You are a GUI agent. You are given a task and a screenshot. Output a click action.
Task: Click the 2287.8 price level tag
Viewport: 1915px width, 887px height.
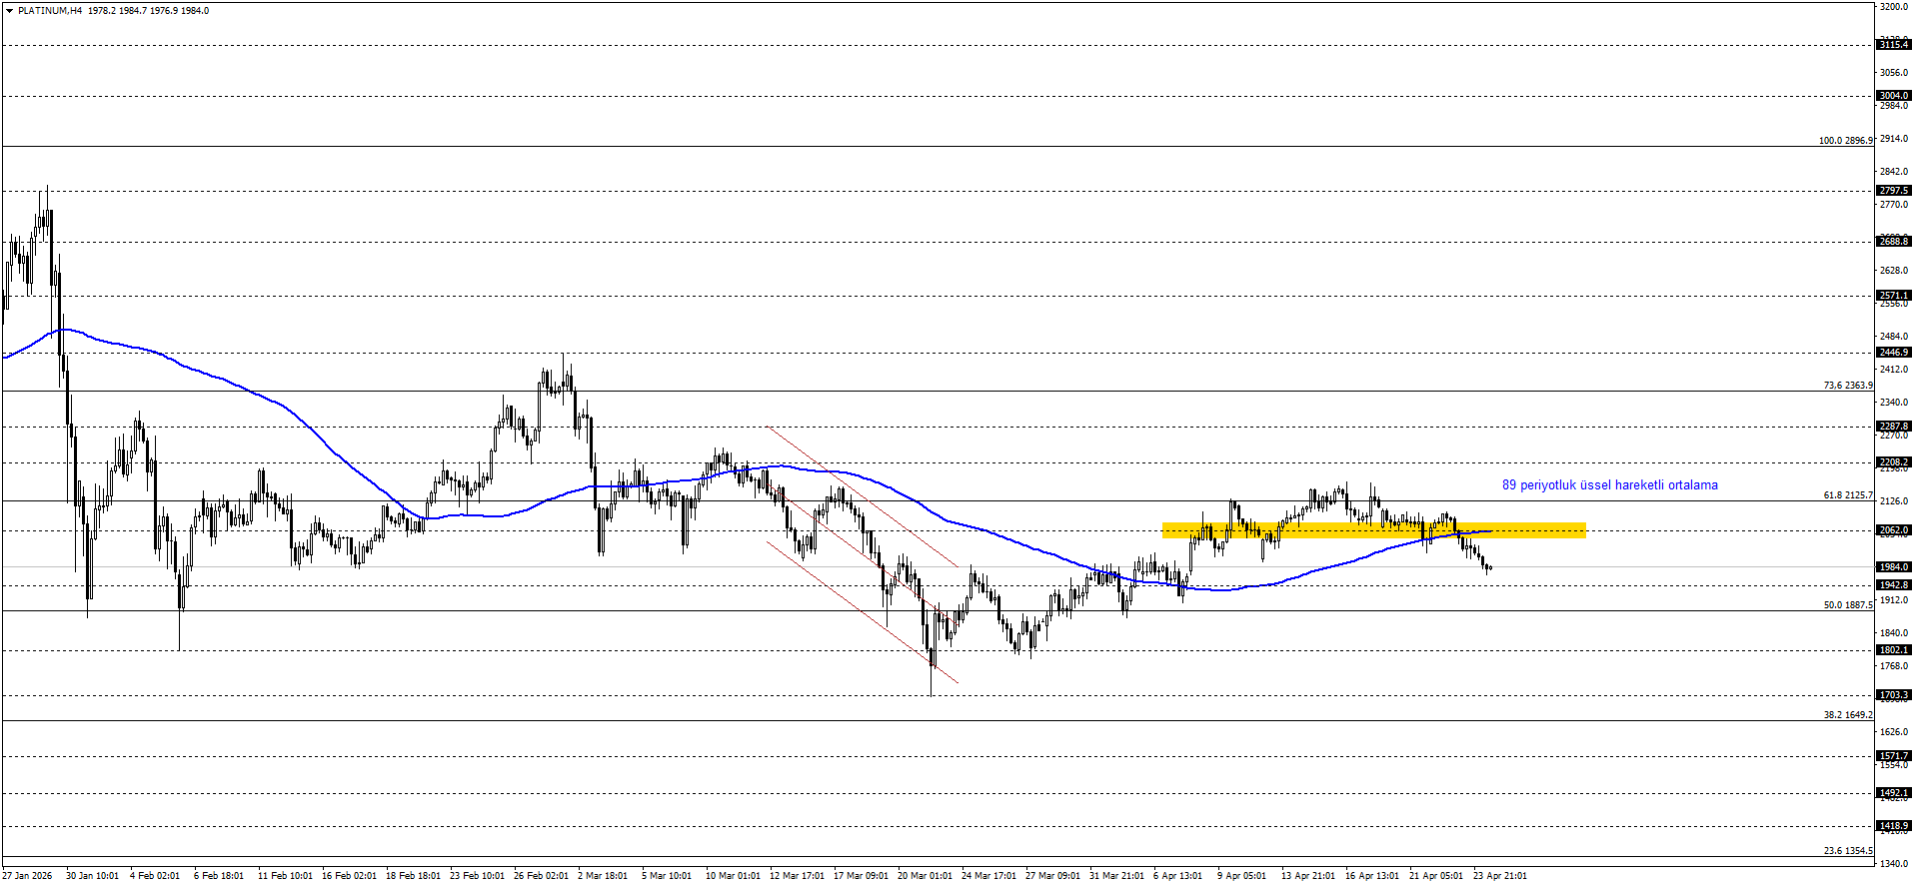pos(1894,427)
